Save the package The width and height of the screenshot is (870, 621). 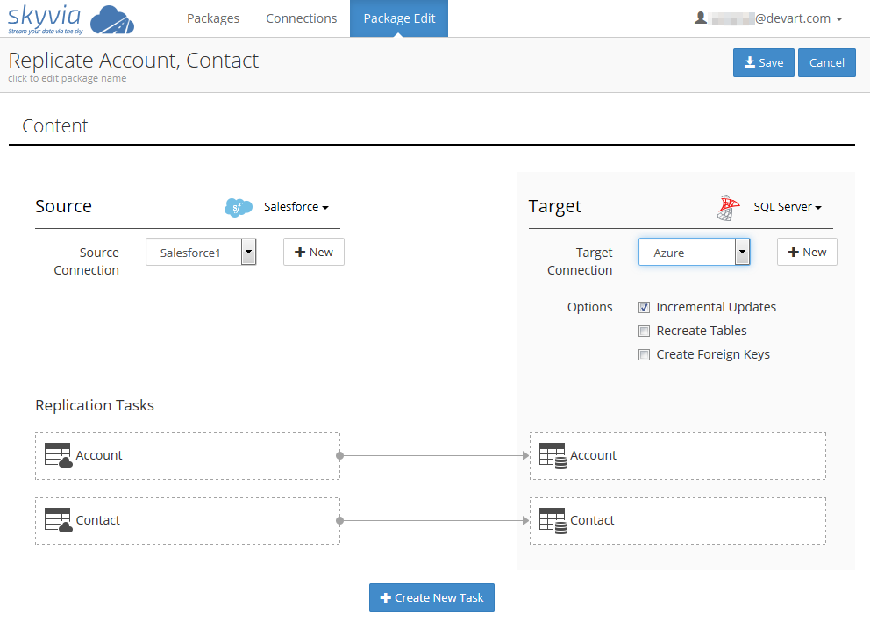(764, 62)
